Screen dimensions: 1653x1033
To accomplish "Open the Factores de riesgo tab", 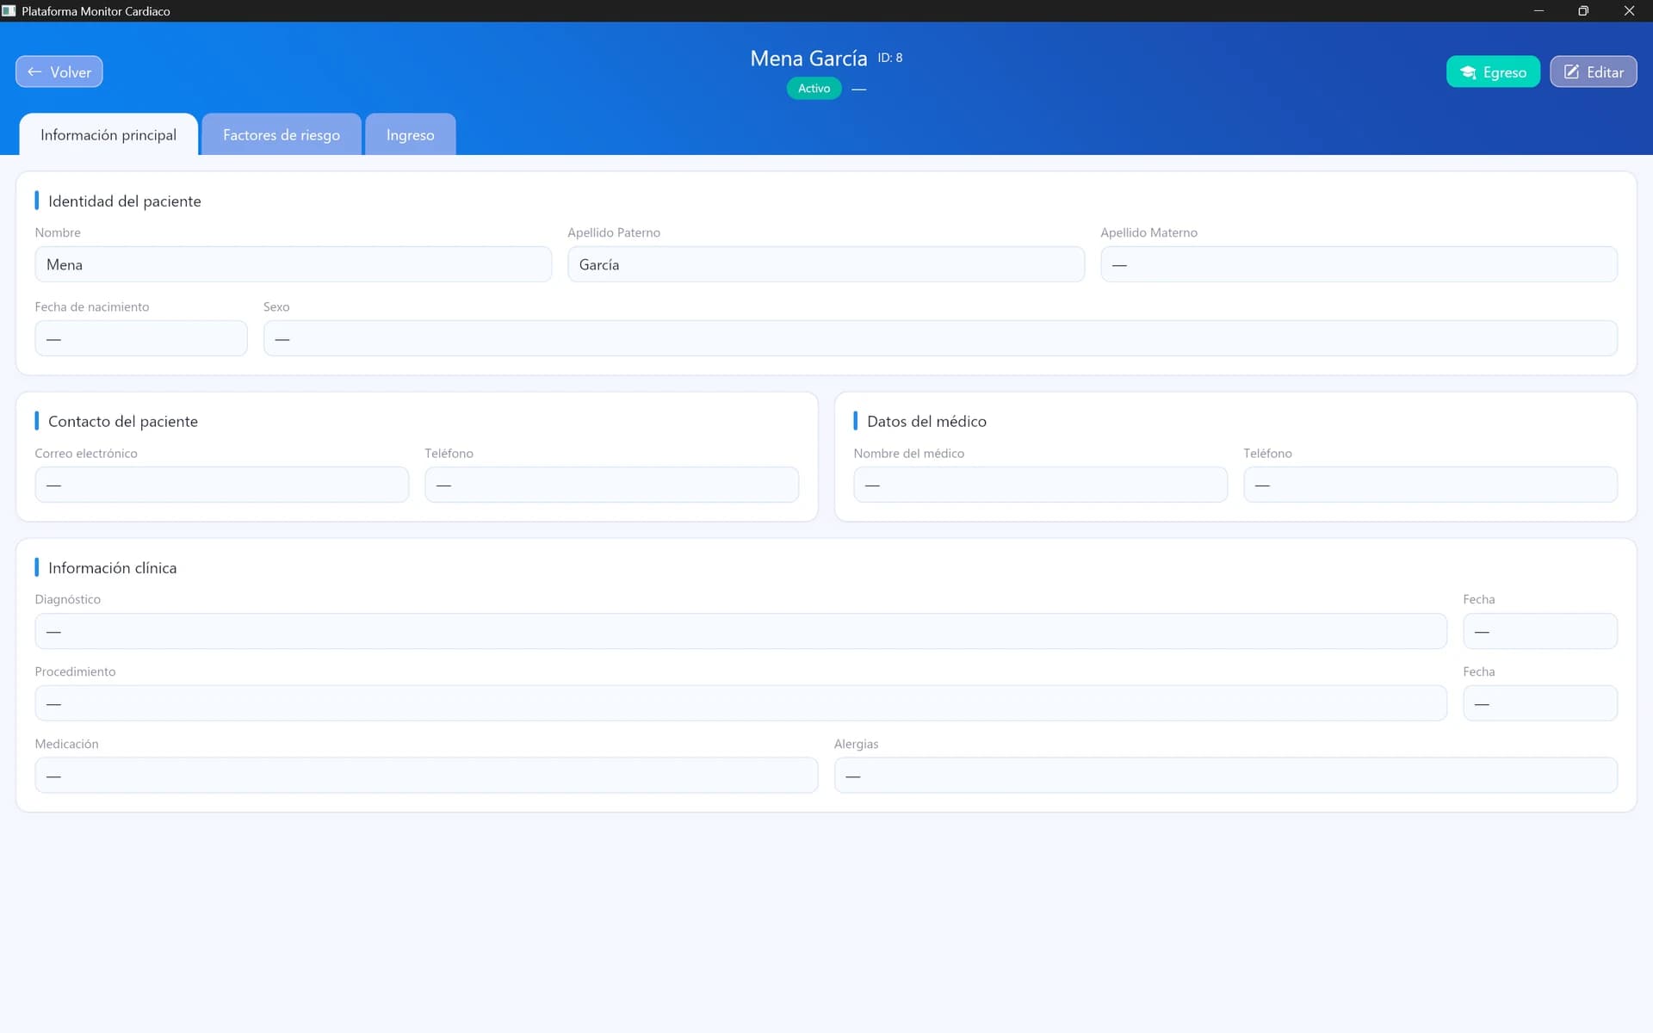I will click(282, 134).
